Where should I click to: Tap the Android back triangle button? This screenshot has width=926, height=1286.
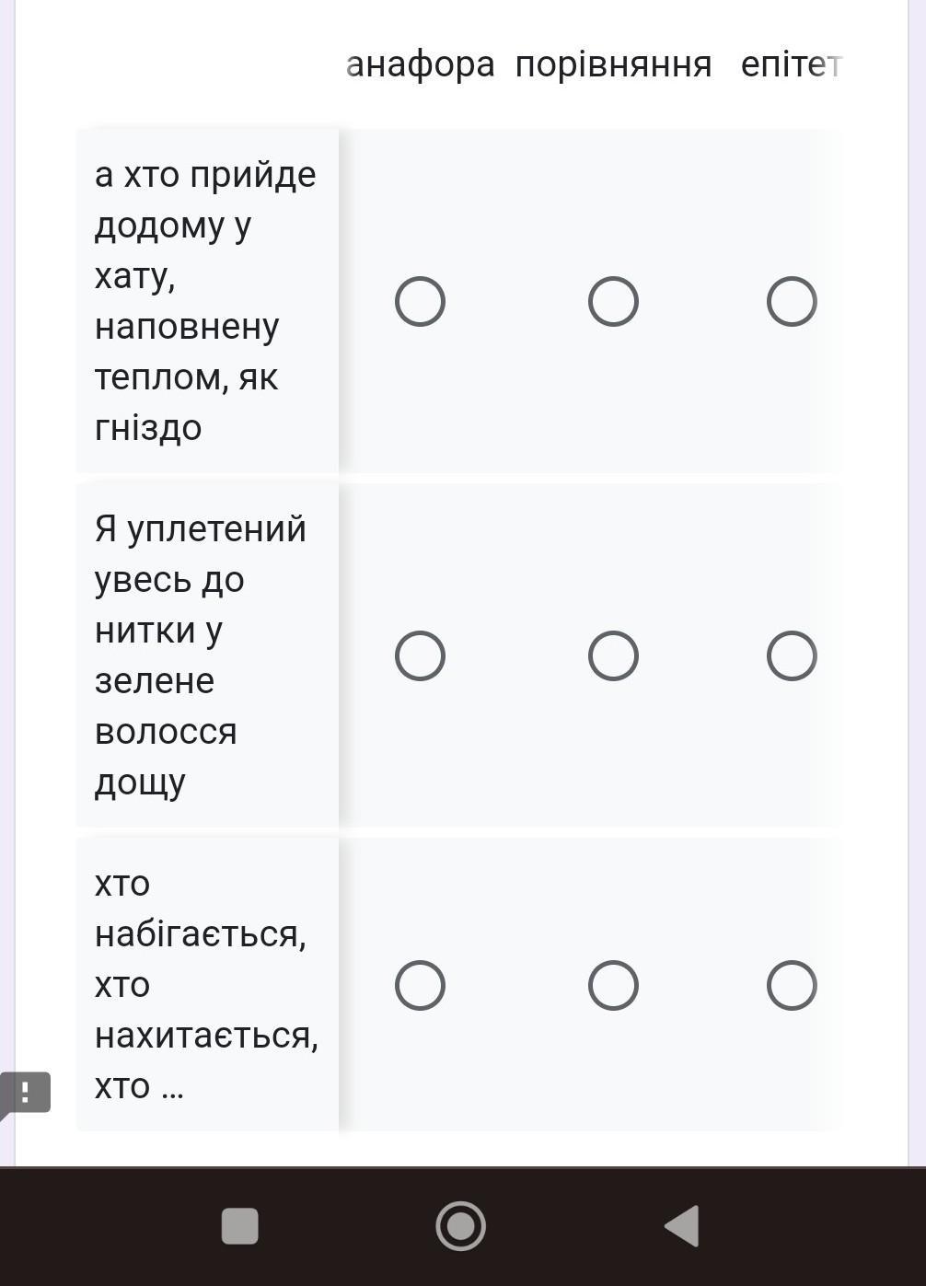pos(682,1226)
